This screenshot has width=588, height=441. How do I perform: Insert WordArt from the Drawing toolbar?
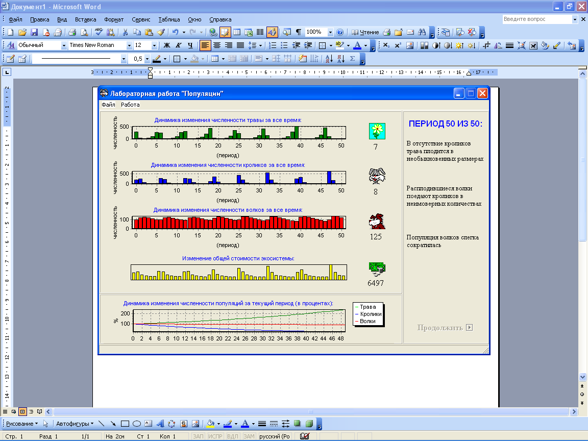[x=160, y=424]
